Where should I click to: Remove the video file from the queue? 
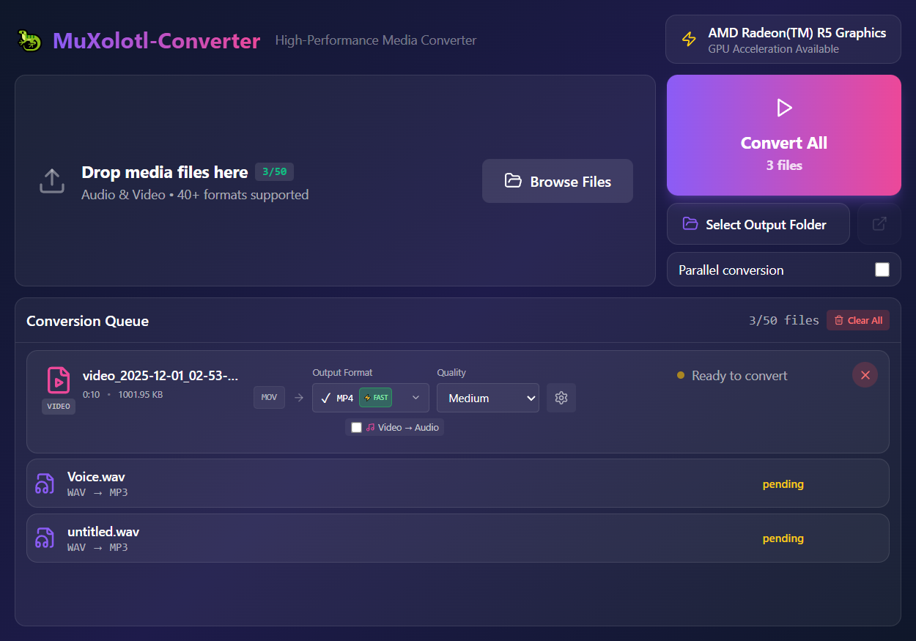pos(865,374)
